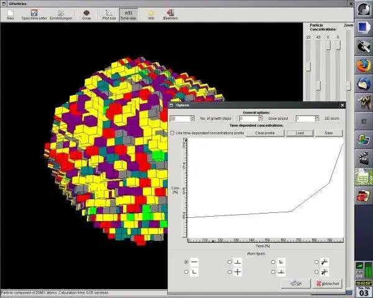Close the Options dialog

click(343, 105)
